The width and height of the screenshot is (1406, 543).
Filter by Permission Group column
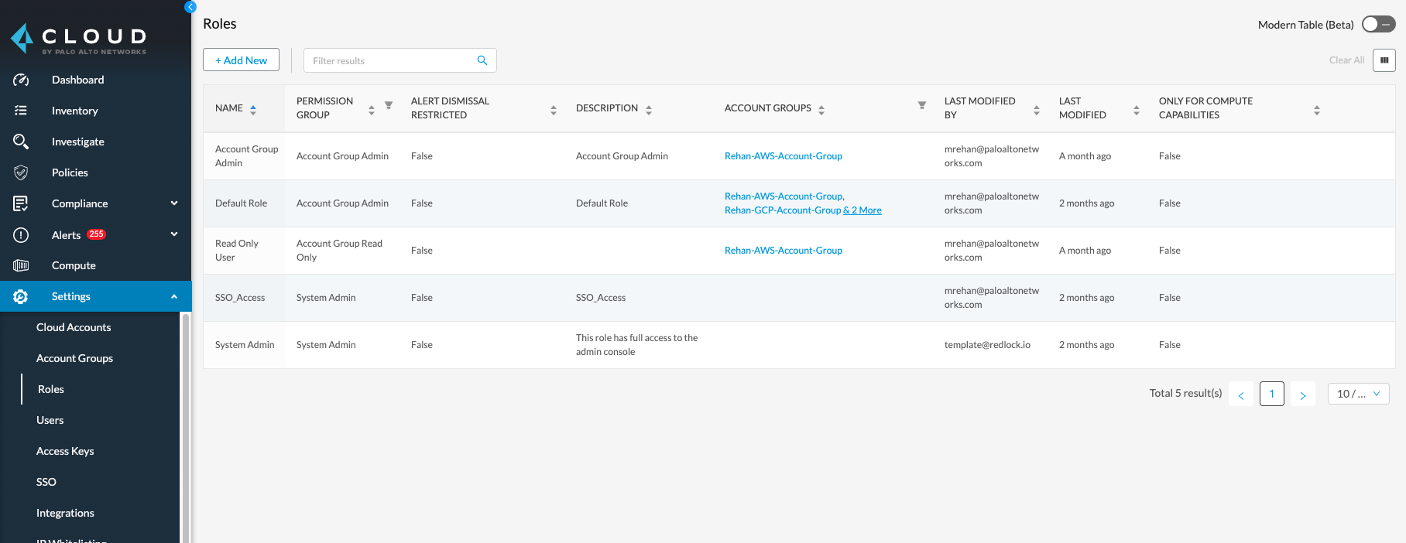click(389, 105)
